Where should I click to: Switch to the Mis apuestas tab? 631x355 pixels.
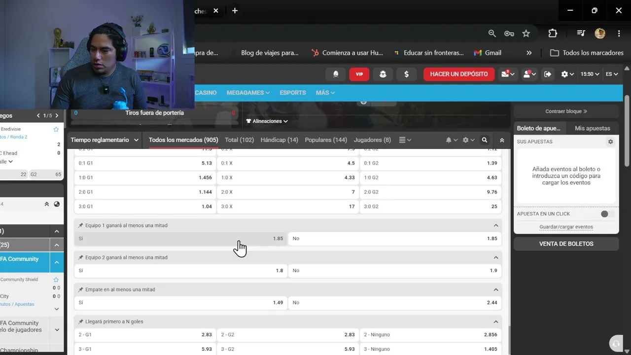coord(592,128)
